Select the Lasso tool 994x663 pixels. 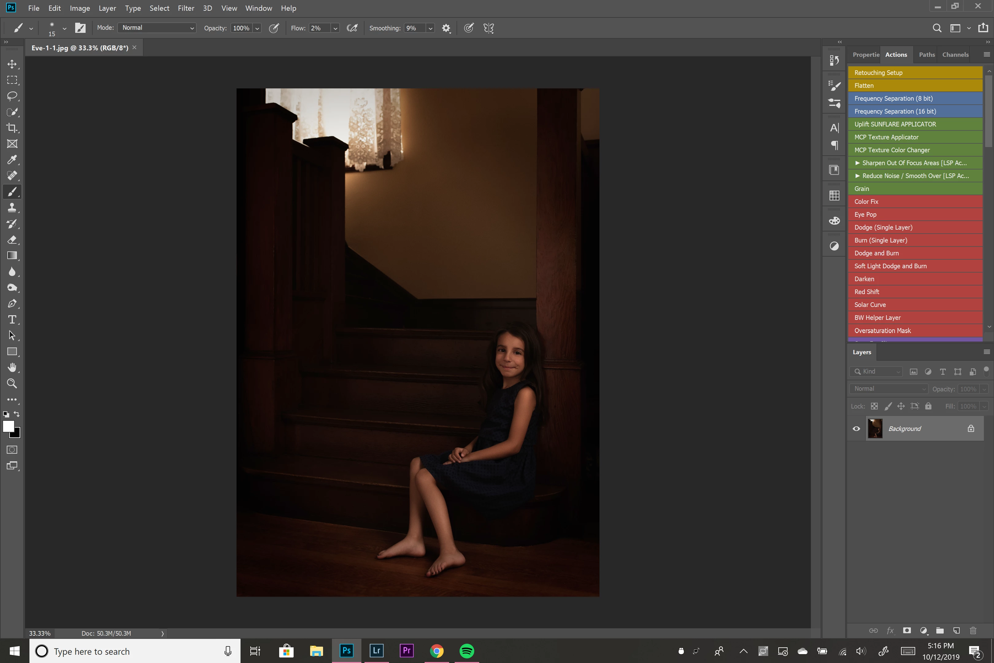[12, 96]
